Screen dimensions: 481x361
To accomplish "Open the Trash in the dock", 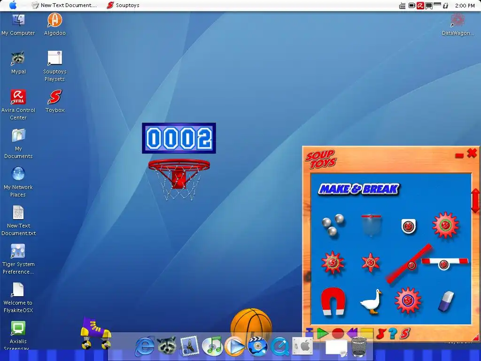I will click(358, 346).
